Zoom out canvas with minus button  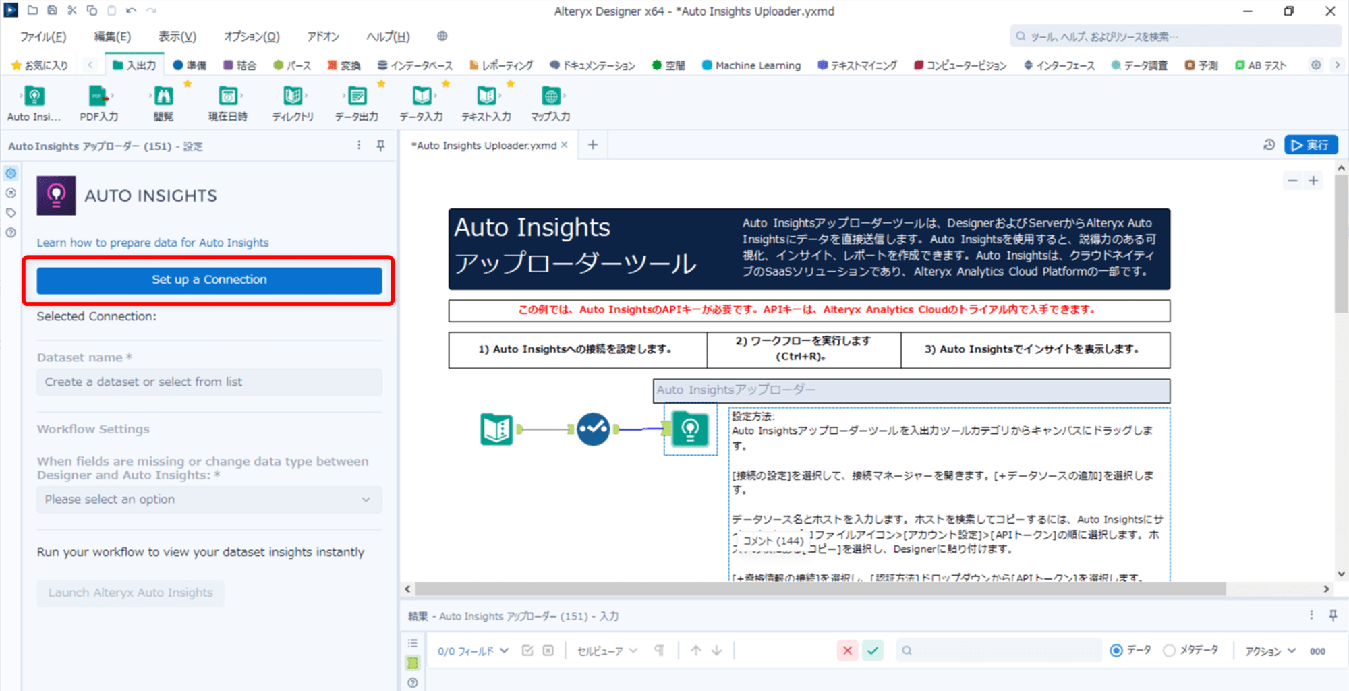1292,181
